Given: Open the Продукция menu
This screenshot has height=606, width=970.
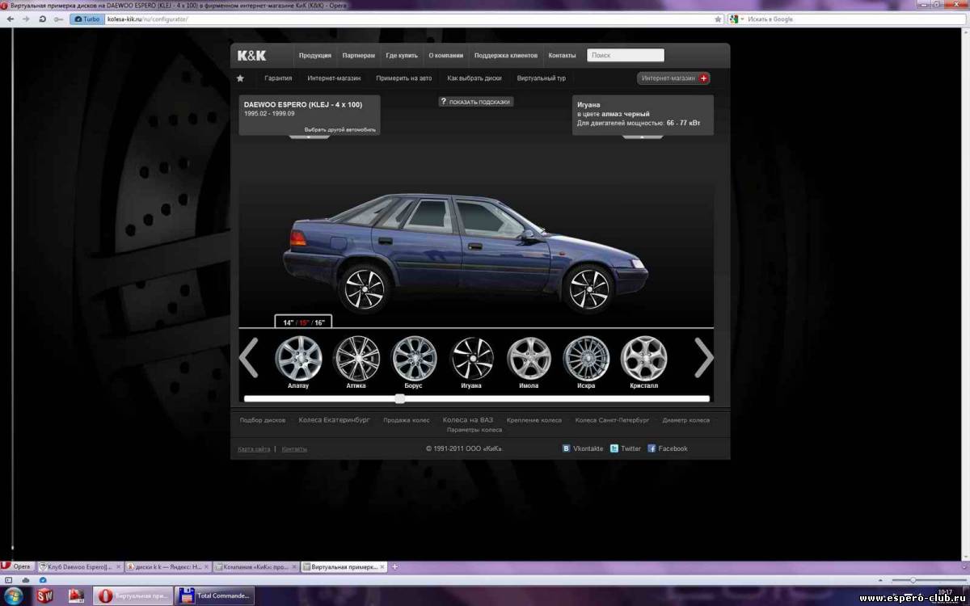Looking at the screenshot, I should click(x=315, y=56).
